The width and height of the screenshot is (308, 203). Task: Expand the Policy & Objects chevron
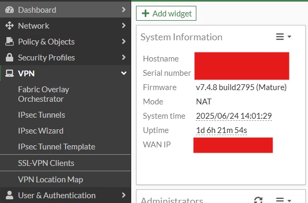pyautogui.click(x=123, y=41)
